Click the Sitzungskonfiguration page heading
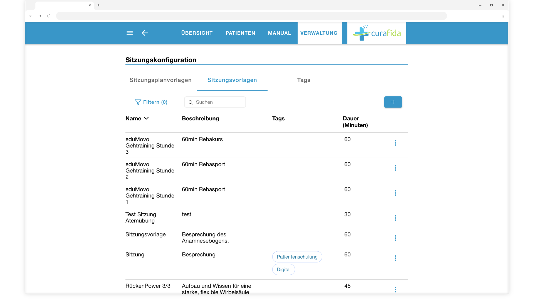The image size is (534, 300). (161, 60)
